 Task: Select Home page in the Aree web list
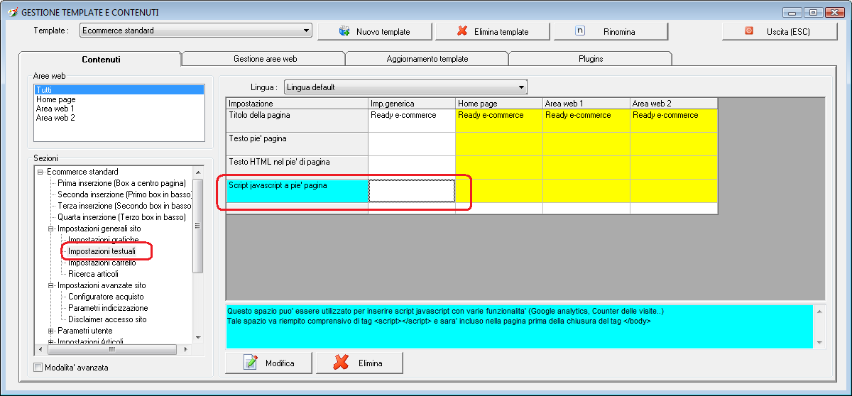[119, 99]
